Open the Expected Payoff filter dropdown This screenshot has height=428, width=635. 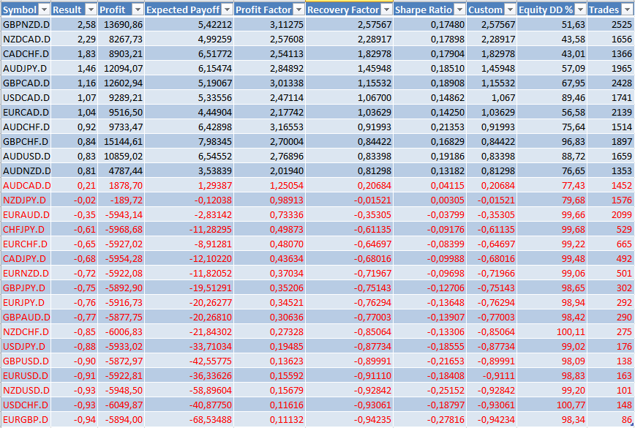[x=228, y=10]
